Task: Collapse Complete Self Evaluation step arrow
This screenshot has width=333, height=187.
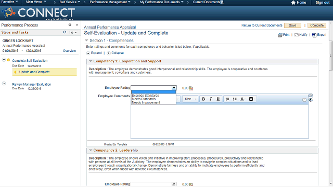Action: [x=4, y=60]
